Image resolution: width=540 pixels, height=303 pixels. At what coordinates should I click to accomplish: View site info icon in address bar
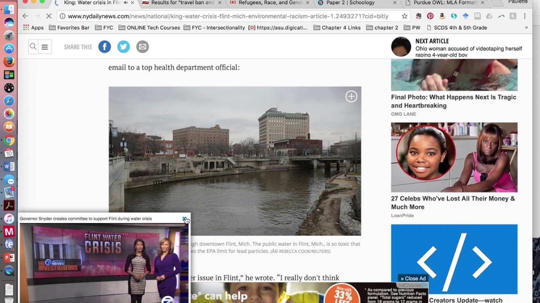pyautogui.click(x=62, y=16)
